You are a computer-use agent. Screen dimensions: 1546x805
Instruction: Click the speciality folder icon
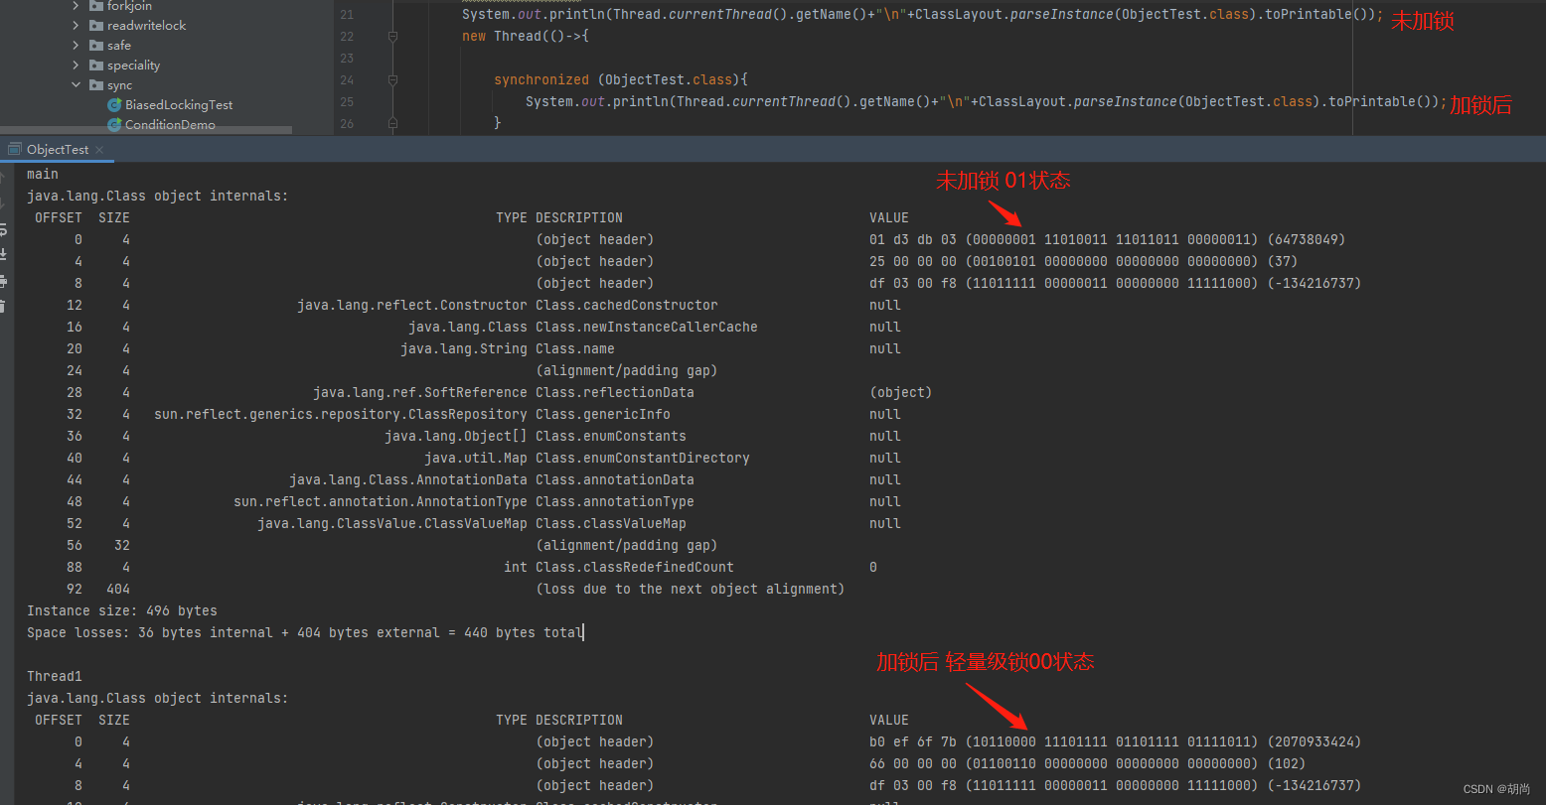[x=96, y=65]
